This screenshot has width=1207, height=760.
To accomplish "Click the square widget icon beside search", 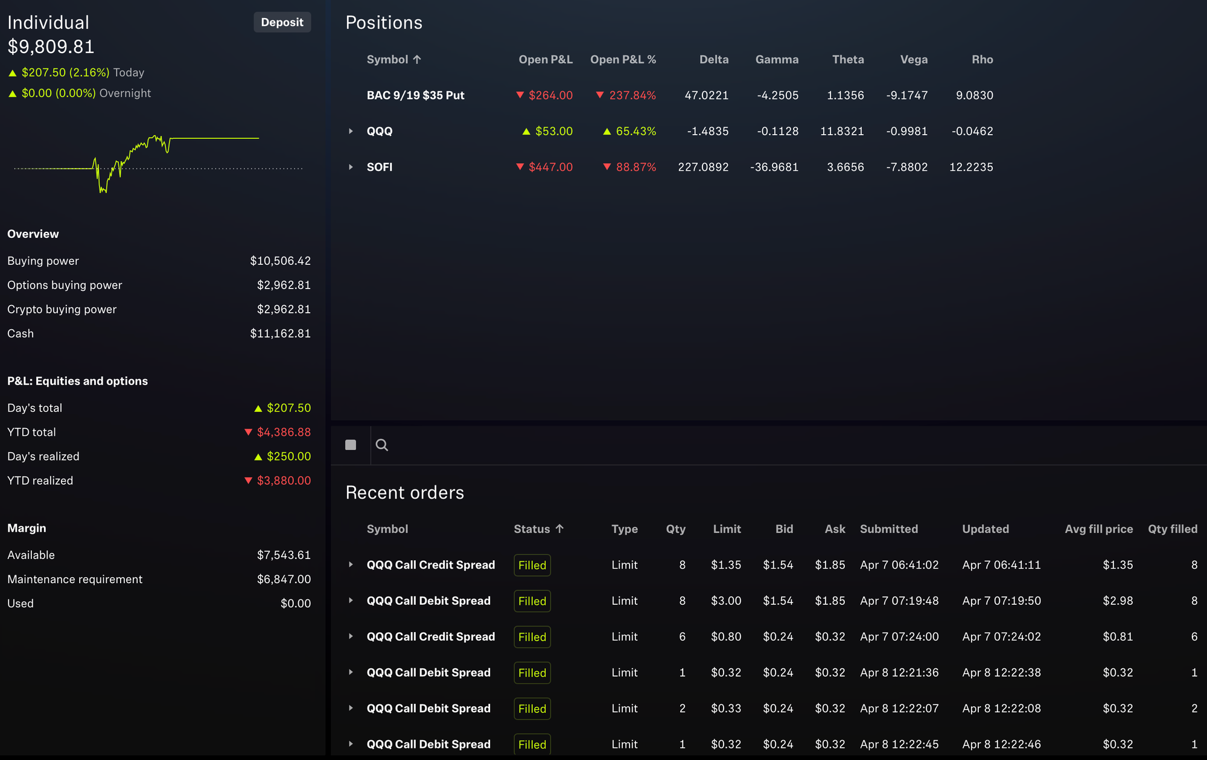I will click(351, 445).
